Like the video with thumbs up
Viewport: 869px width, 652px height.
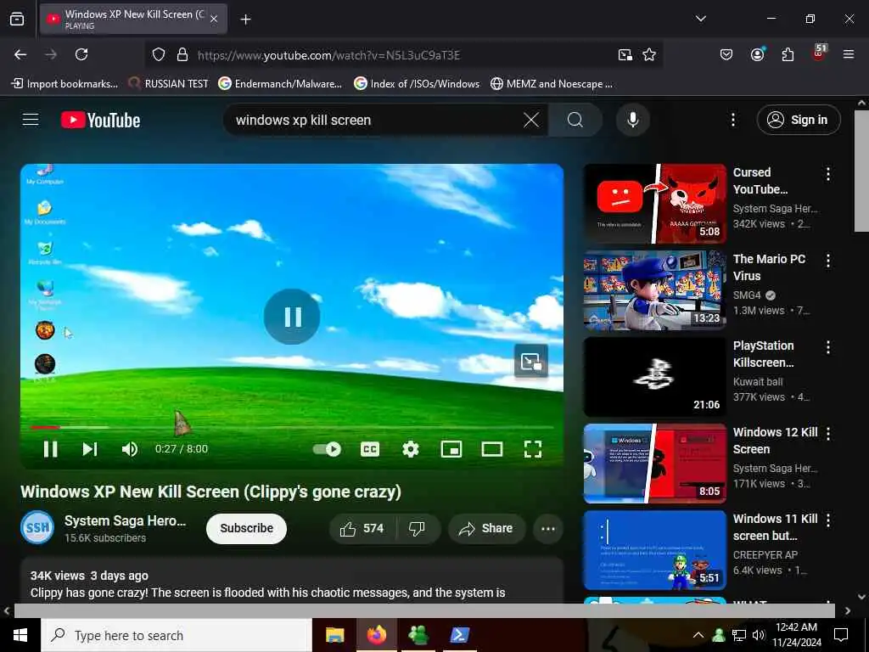point(362,528)
